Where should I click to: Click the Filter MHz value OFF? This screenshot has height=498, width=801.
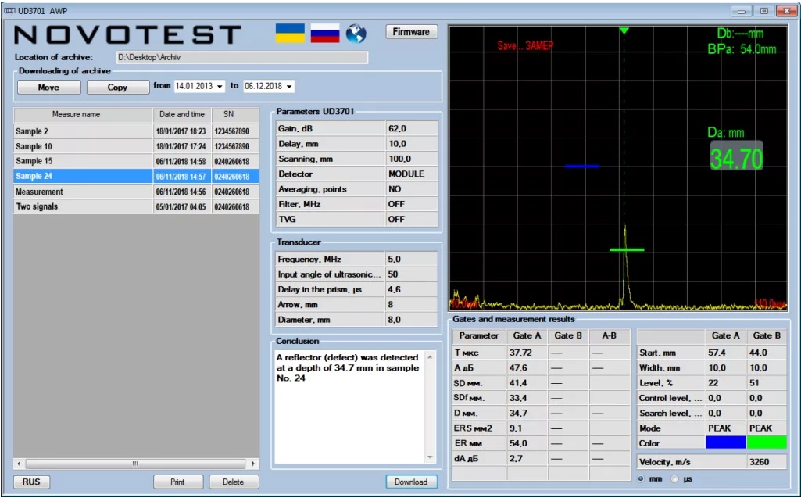tap(412, 204)
